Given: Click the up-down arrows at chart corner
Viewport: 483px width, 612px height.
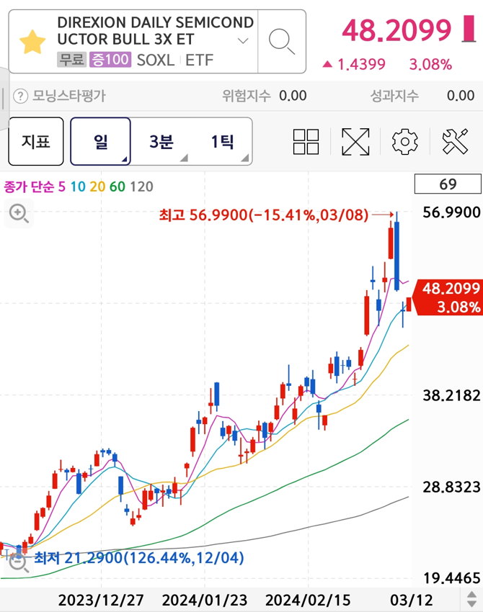Looking at the screenshot, I should coord(471,599).
